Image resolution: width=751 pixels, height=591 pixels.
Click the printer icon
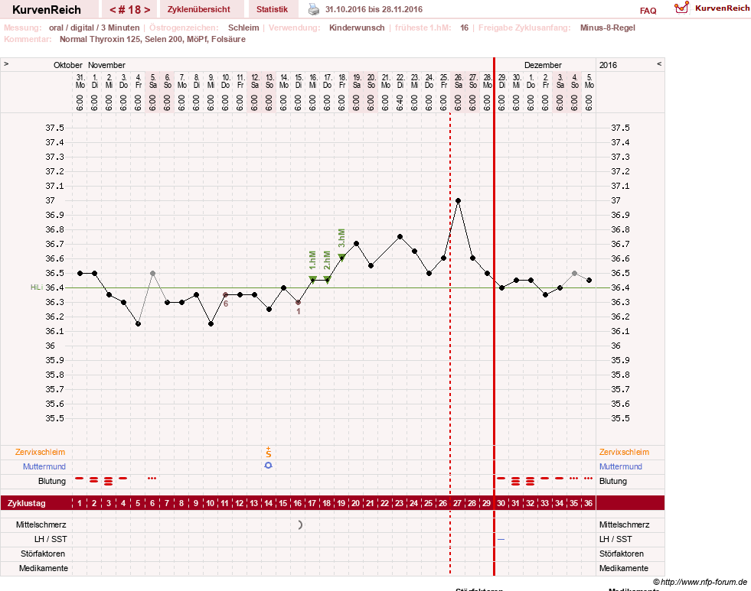coord(314,9)
